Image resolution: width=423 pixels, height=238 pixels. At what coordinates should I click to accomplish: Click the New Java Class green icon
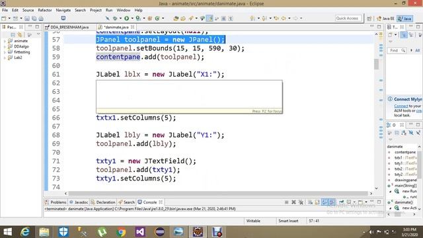tap(157, 19)
